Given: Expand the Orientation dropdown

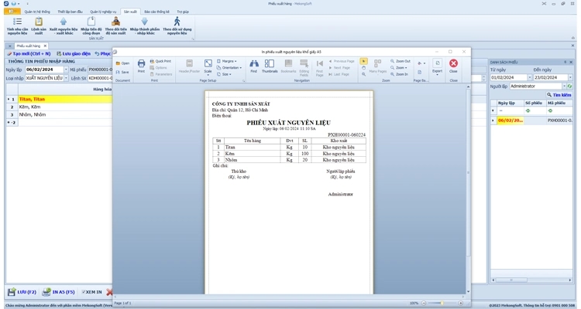Looking at the screenshot, I should [231, 67].
